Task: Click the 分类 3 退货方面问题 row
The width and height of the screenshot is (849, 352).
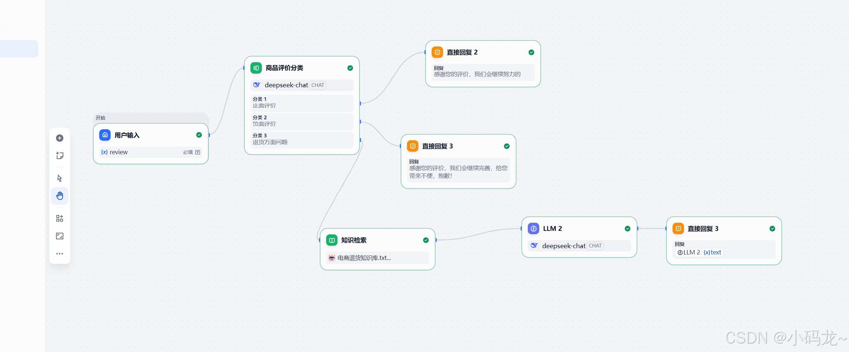Action: point(302,139)
